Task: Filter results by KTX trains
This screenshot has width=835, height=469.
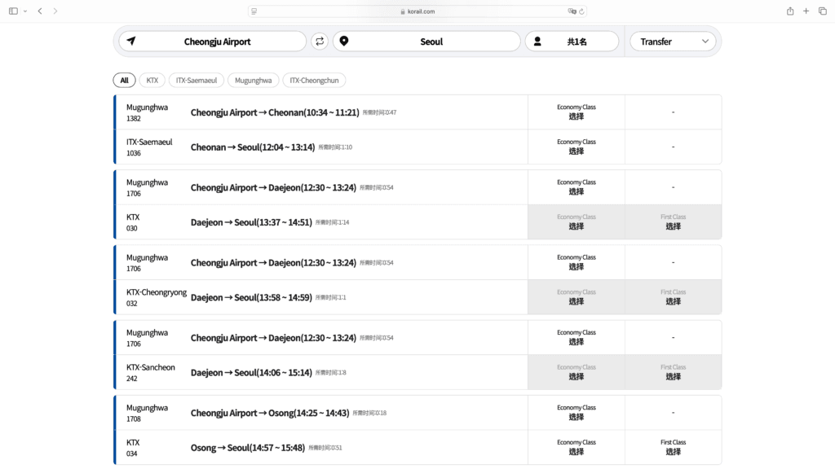Action: click(x=152, y=81)
